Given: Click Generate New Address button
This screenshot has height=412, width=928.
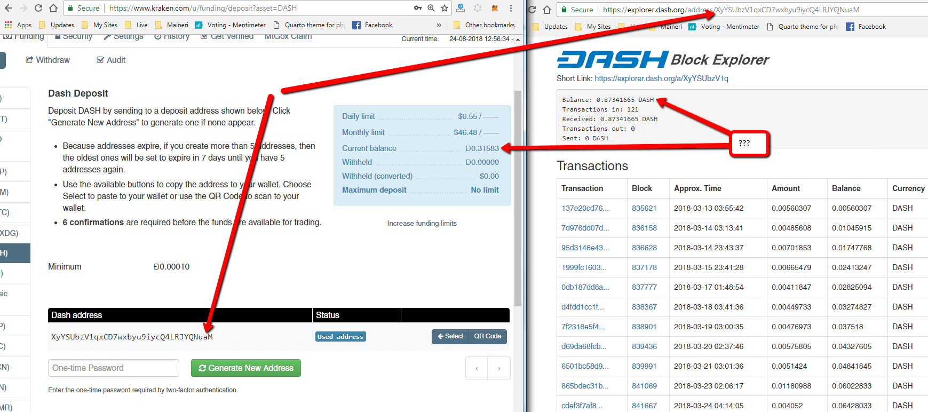Looking at the screenshot, I should 246,368.
